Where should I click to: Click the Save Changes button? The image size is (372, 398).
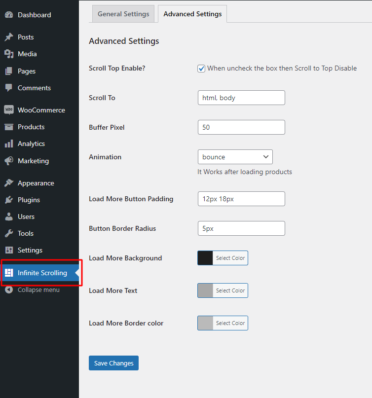113,363
